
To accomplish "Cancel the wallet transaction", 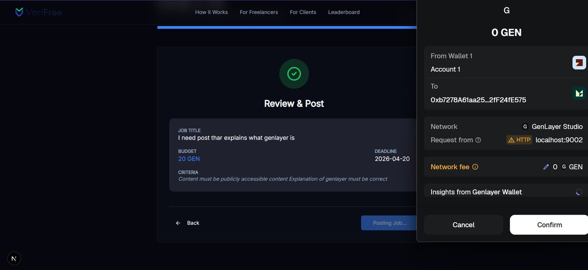I will [464, 225].
